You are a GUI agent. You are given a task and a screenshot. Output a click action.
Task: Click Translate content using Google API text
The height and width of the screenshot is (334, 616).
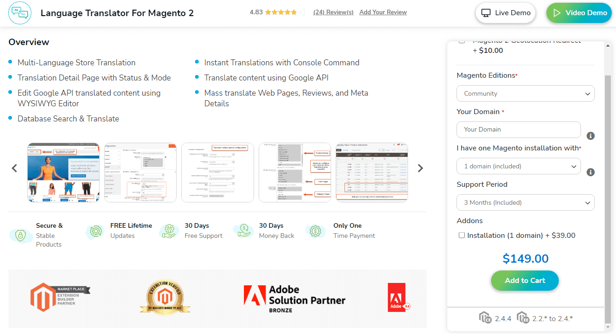click(x=267, y=78)
